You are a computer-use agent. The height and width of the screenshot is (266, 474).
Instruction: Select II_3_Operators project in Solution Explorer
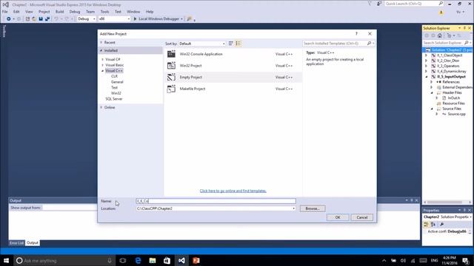[448, 66]
